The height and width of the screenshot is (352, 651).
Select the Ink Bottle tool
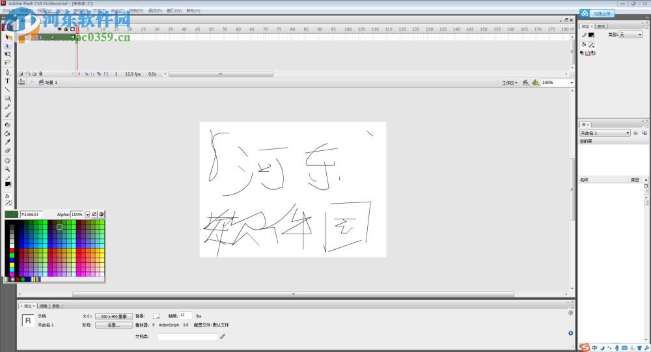coord(7,124)
